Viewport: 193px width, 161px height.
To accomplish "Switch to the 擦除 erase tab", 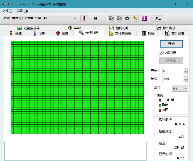I will point(148,33).
